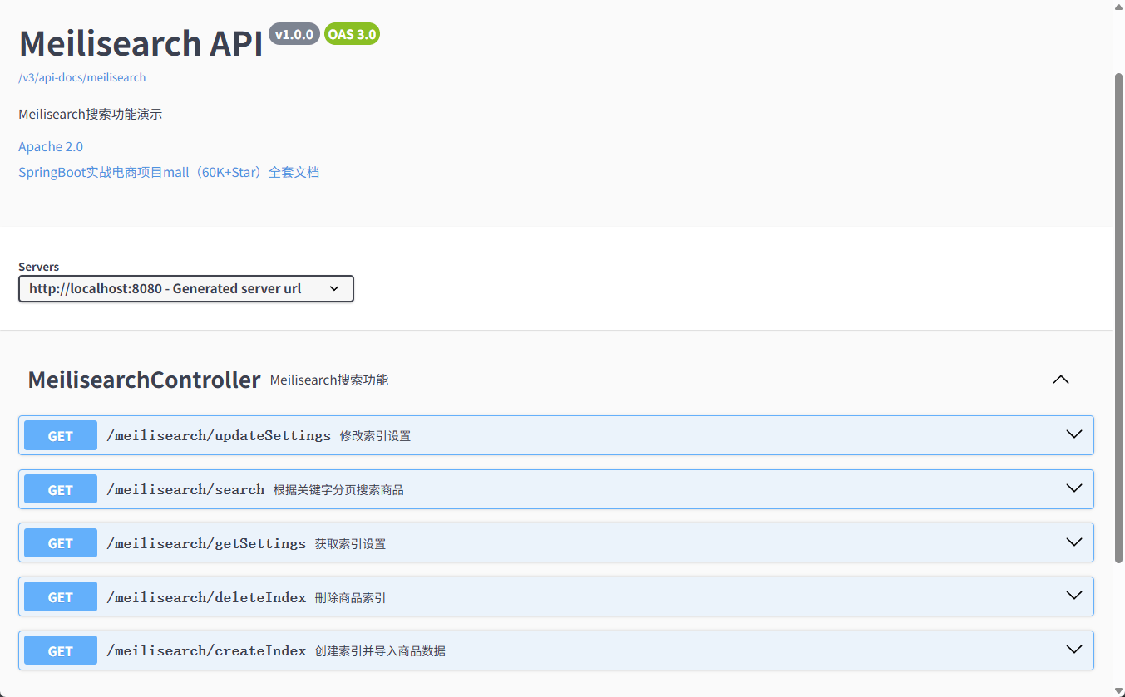
Task: Click the vertical page scrollbar
Action: (1118, 332)
